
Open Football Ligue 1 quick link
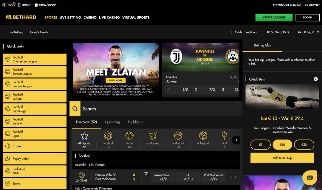click(x=35, y=134)
